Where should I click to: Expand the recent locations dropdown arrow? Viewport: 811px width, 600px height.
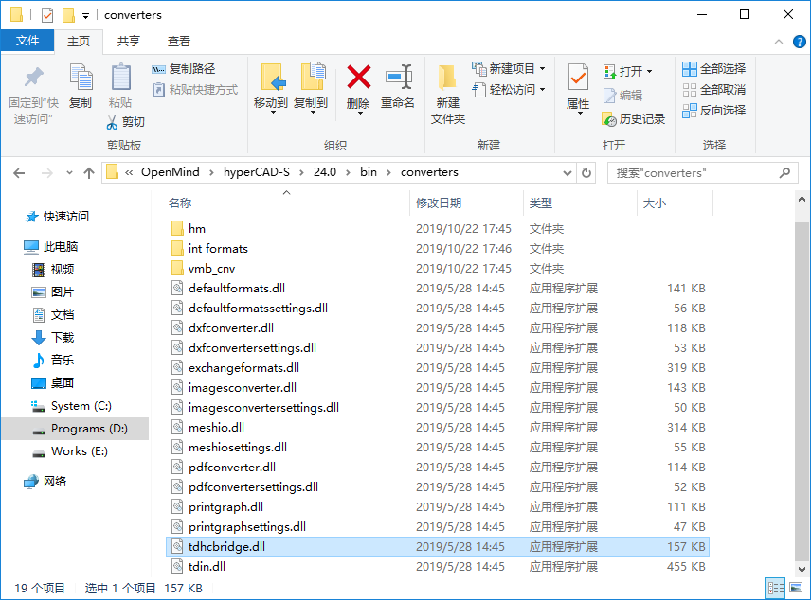[69, 173]
